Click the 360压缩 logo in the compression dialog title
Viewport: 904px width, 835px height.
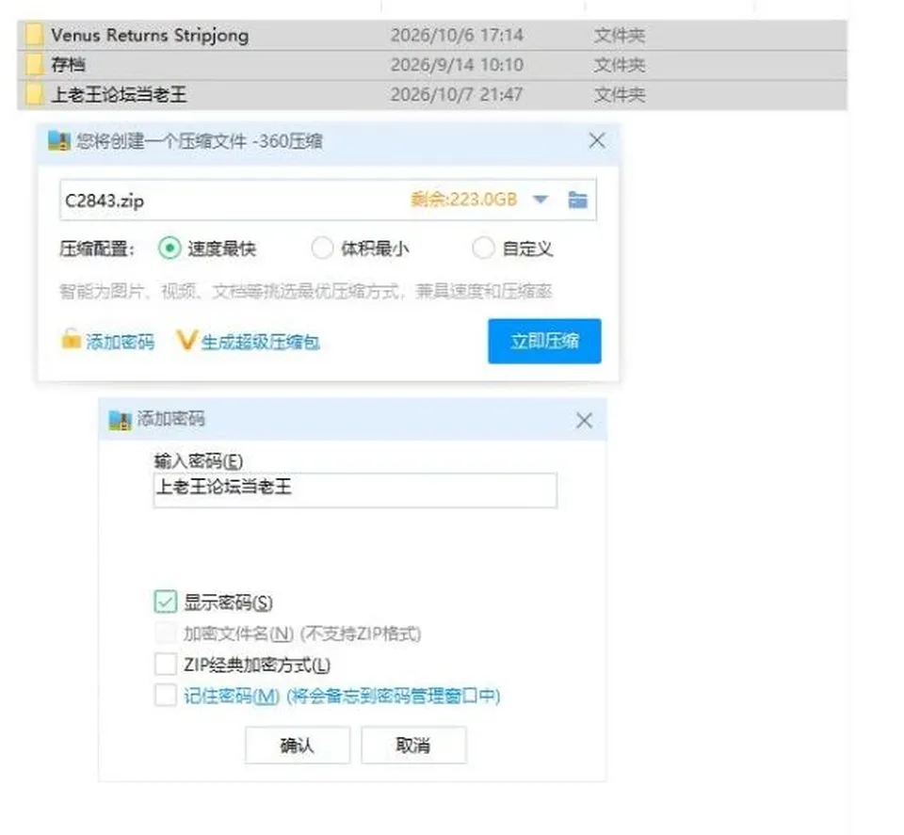[58, 140]
